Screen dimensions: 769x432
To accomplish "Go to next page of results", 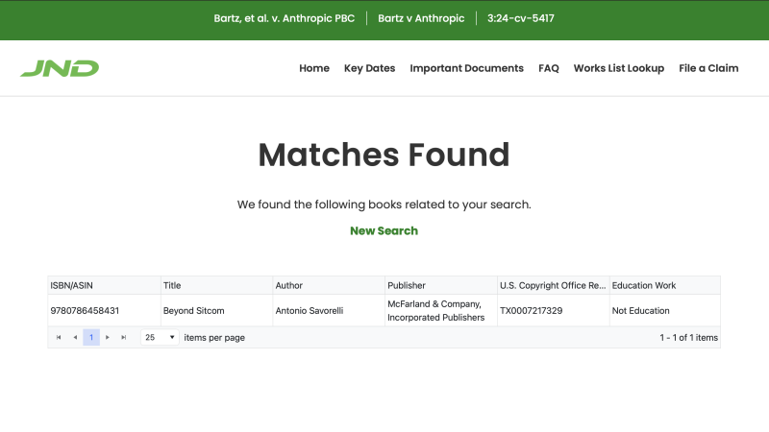I will pyautogui.click(x=108, y=338).
